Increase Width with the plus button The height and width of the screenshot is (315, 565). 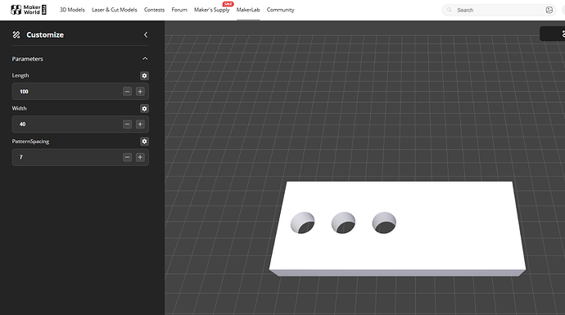pyautogui.click(x=140, y=124)
